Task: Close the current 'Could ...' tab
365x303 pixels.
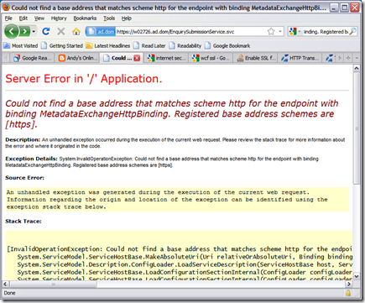Action: pos(137,58)
